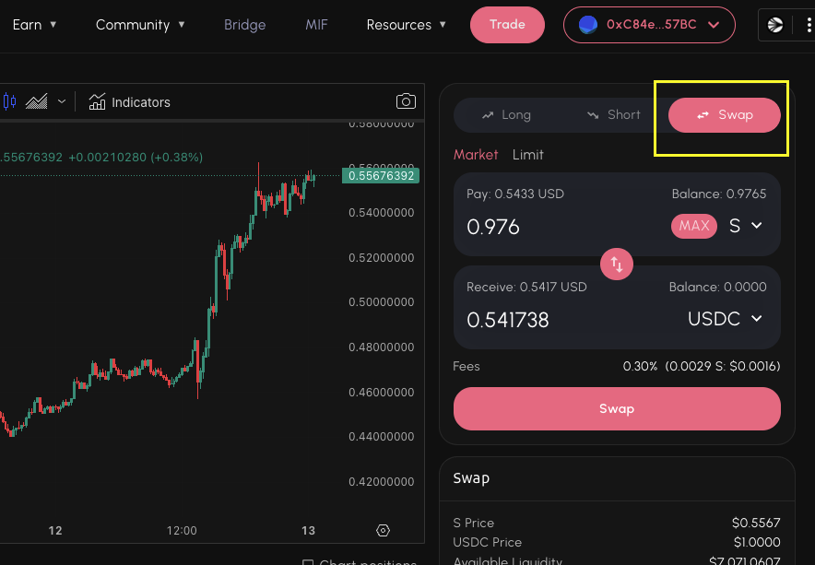Expand chart style dropdown arrow
815x565 pixels.
[x=62, y=101]
